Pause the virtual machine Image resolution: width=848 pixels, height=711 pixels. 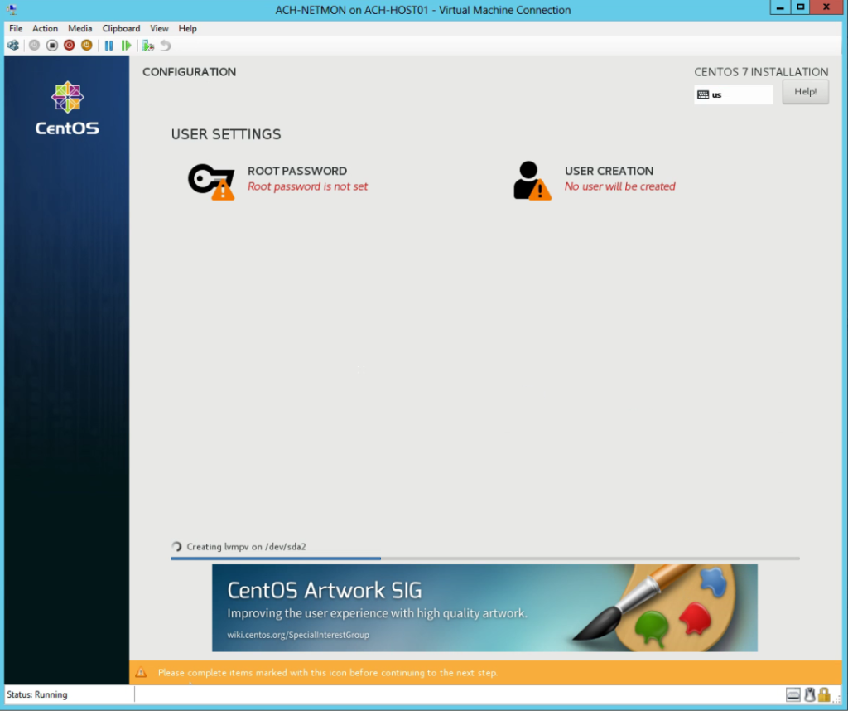pos(108,46)
